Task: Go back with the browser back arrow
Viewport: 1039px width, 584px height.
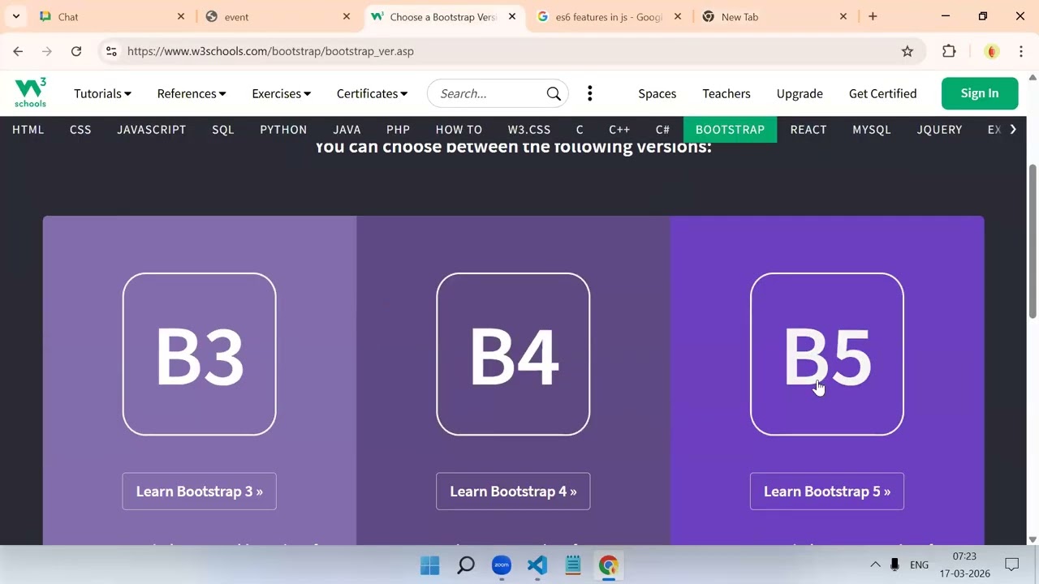Action: coord(18,51)
